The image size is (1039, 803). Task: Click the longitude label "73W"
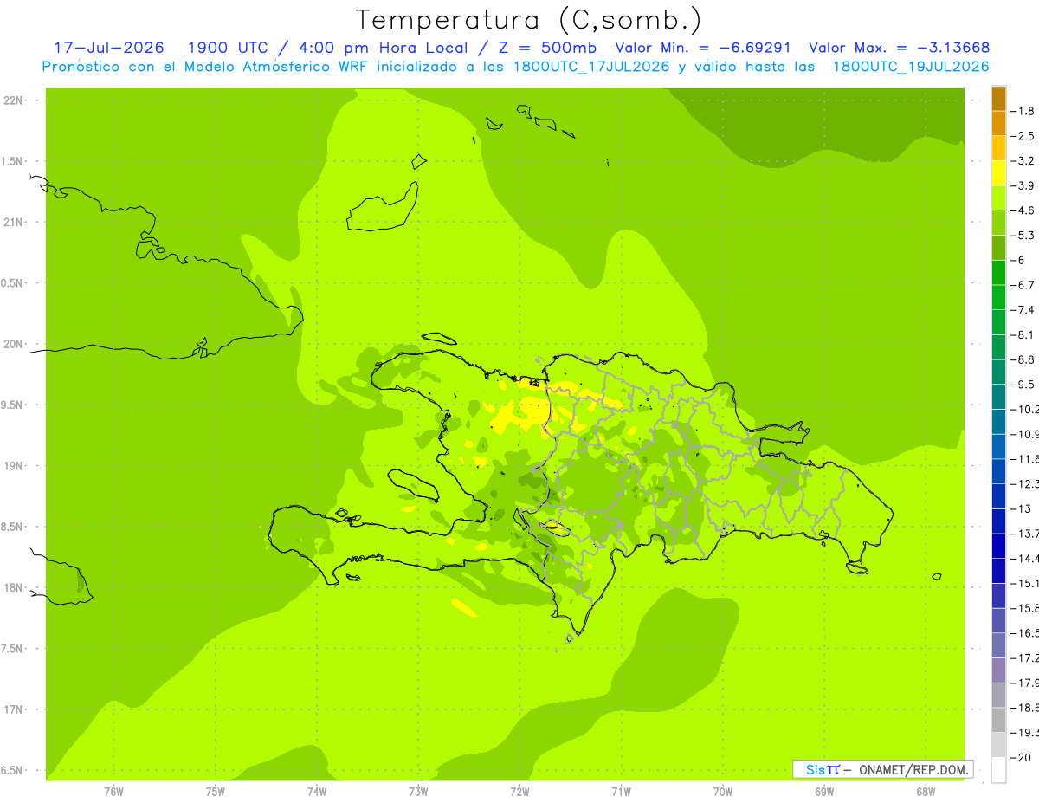coord(418,791)
